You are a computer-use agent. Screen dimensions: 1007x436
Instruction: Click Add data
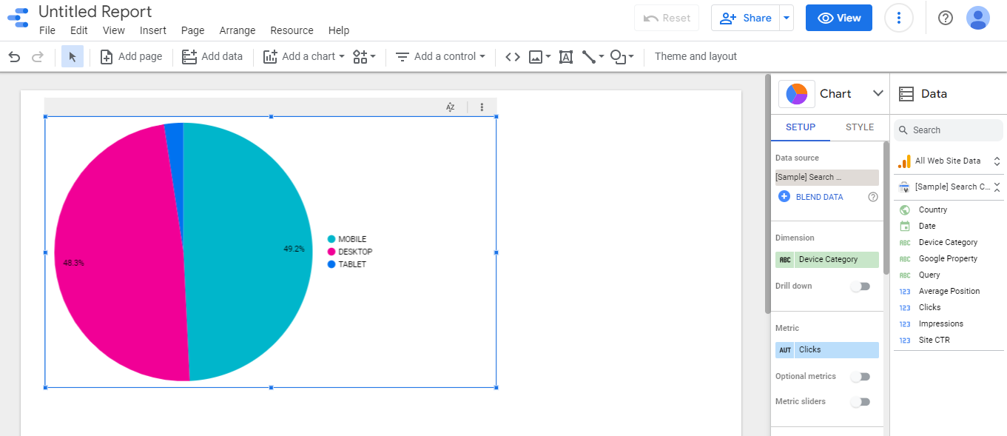tap(212, 56)
